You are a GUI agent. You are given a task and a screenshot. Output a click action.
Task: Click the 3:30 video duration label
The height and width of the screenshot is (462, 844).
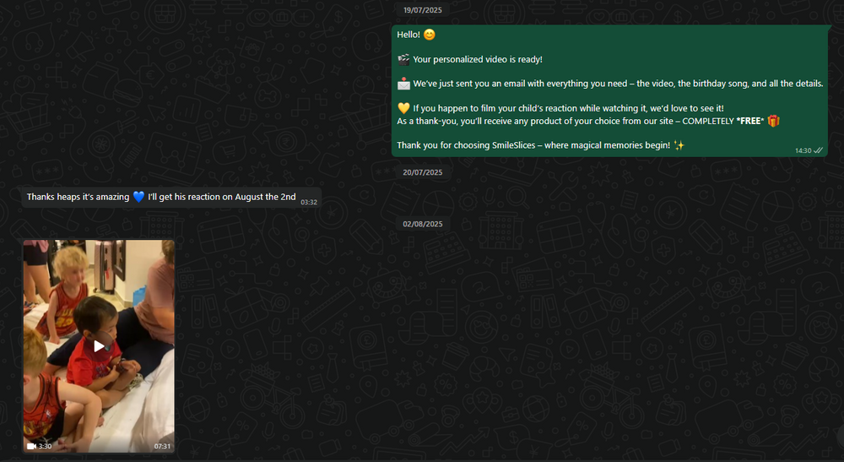(46, 446)
